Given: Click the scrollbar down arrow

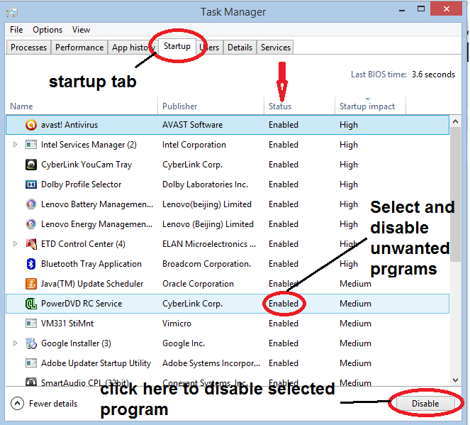Looking at the screenshot, I should coord(455,380).
